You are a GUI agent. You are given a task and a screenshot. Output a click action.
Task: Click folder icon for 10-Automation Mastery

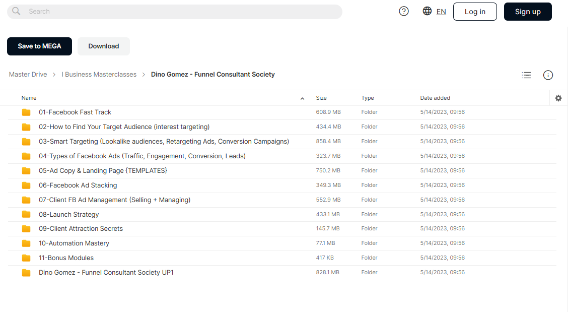26,243
